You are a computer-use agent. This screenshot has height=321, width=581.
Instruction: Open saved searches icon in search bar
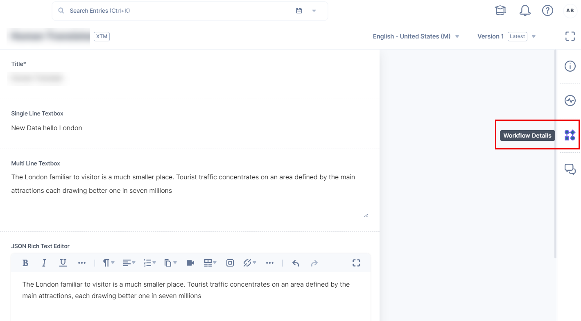point(299,11)
